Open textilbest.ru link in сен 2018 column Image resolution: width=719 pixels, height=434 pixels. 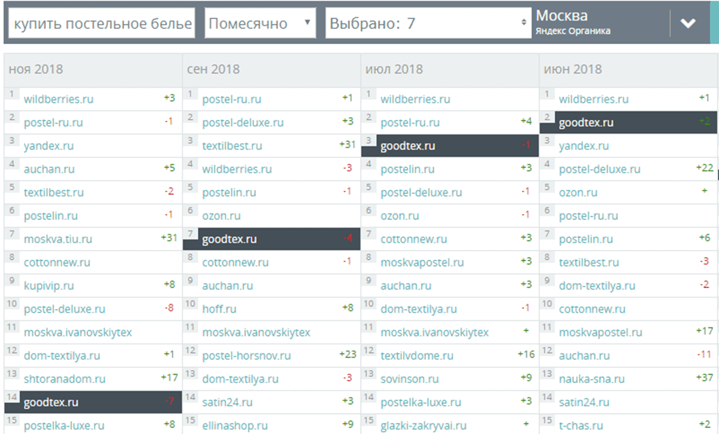click(x=232, y=146)
